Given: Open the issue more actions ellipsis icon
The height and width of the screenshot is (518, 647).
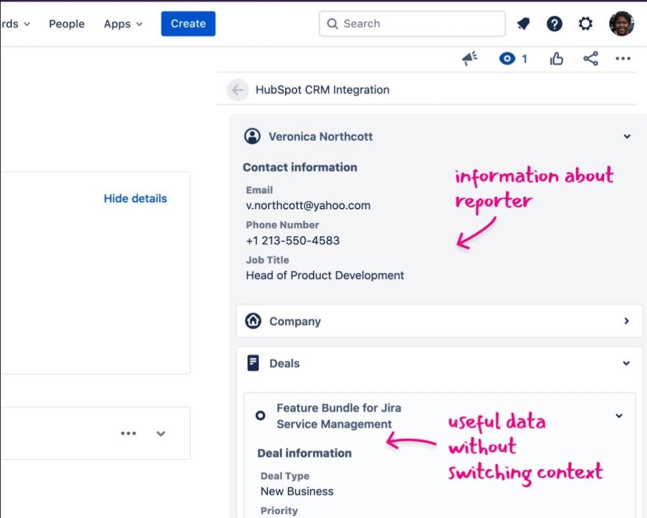Looking at the screenshot, I should click(x=623, y=58).
